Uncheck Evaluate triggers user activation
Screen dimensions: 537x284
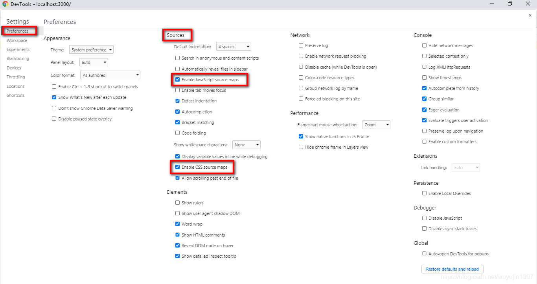[x=424, y=120]
